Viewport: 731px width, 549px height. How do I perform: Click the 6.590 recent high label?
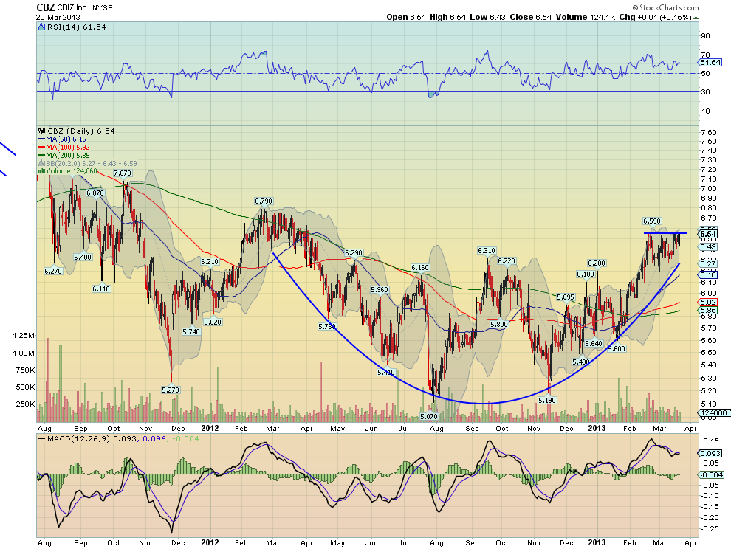click(652, 221)
